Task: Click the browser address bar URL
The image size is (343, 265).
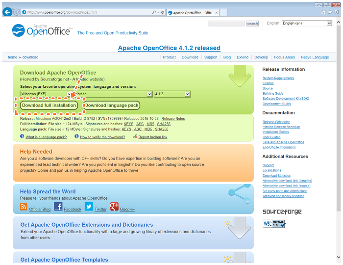Action: 62,12
